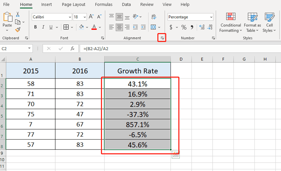Switch to the Page Layout tab
This screenshot has width=281, height=171.
73,4
